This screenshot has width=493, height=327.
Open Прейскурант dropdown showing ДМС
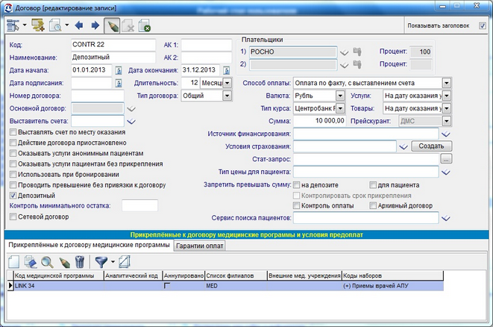[447, 121]
